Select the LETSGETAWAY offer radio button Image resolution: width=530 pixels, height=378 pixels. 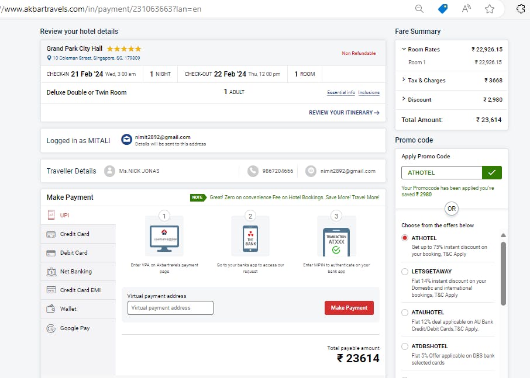pos(405,271)
